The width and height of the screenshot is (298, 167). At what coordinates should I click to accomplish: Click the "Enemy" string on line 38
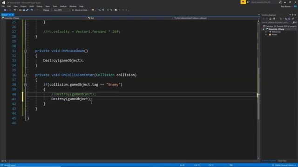(x=113, y=84)
